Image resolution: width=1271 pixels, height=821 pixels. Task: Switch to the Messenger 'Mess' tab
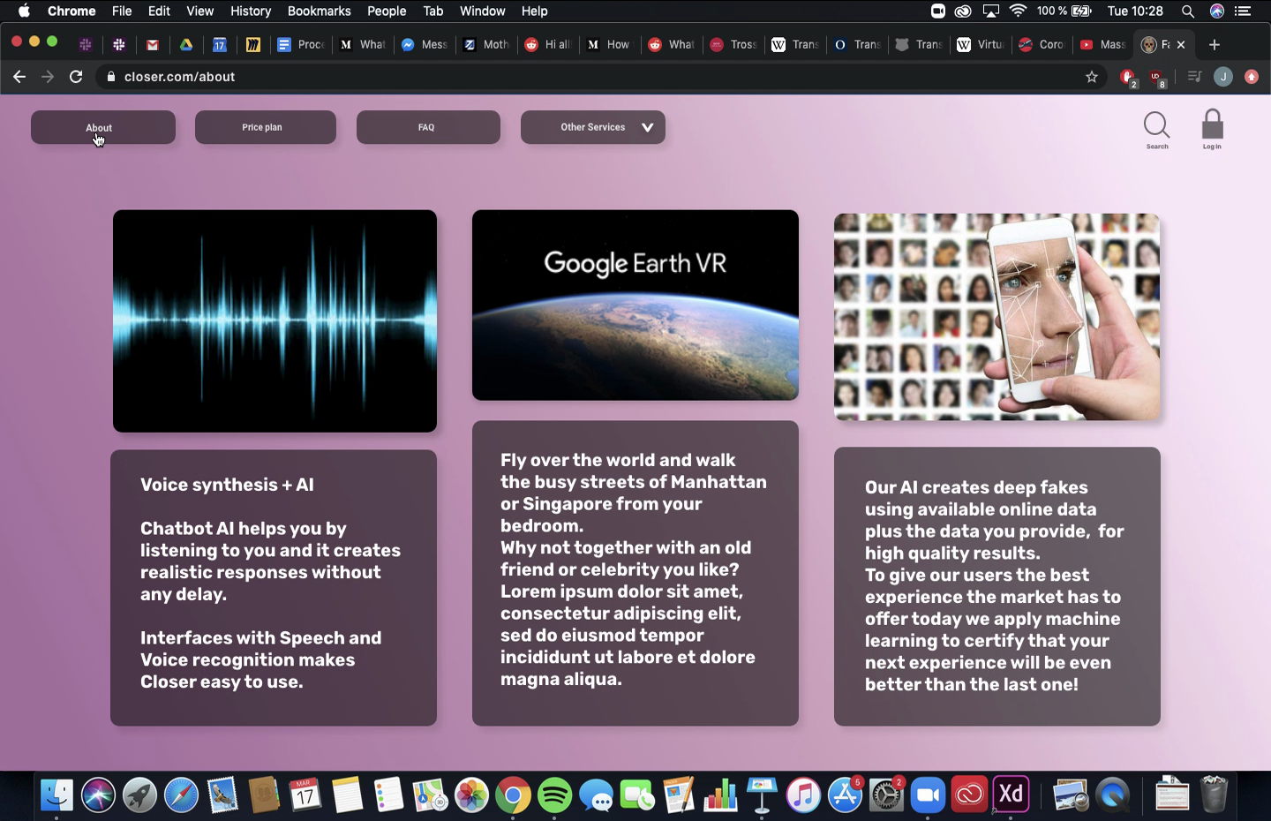[x=425, y=44]
